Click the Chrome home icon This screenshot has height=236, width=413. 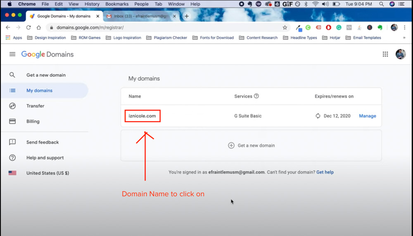click(x=39, y=27)
